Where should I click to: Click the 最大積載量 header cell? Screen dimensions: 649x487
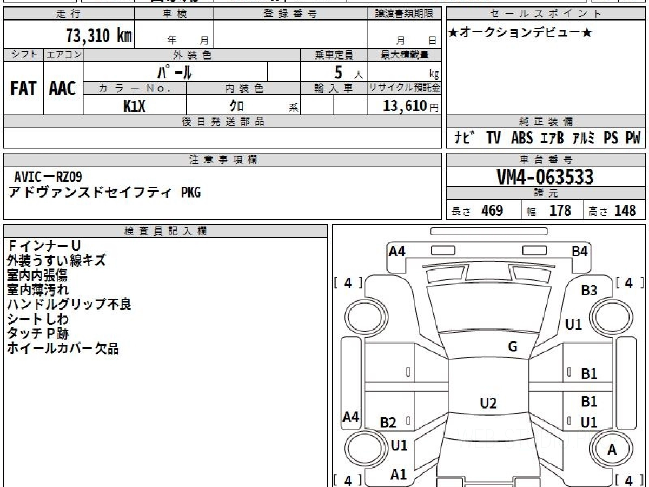pyautogui.click(x=405, y=54)
